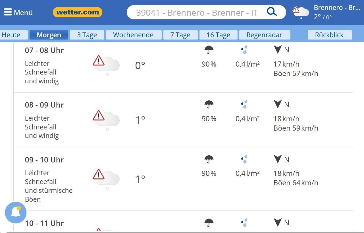
Task: Click snow cloud warning icon for 07 - 08 Uhr
Action: 106,65
